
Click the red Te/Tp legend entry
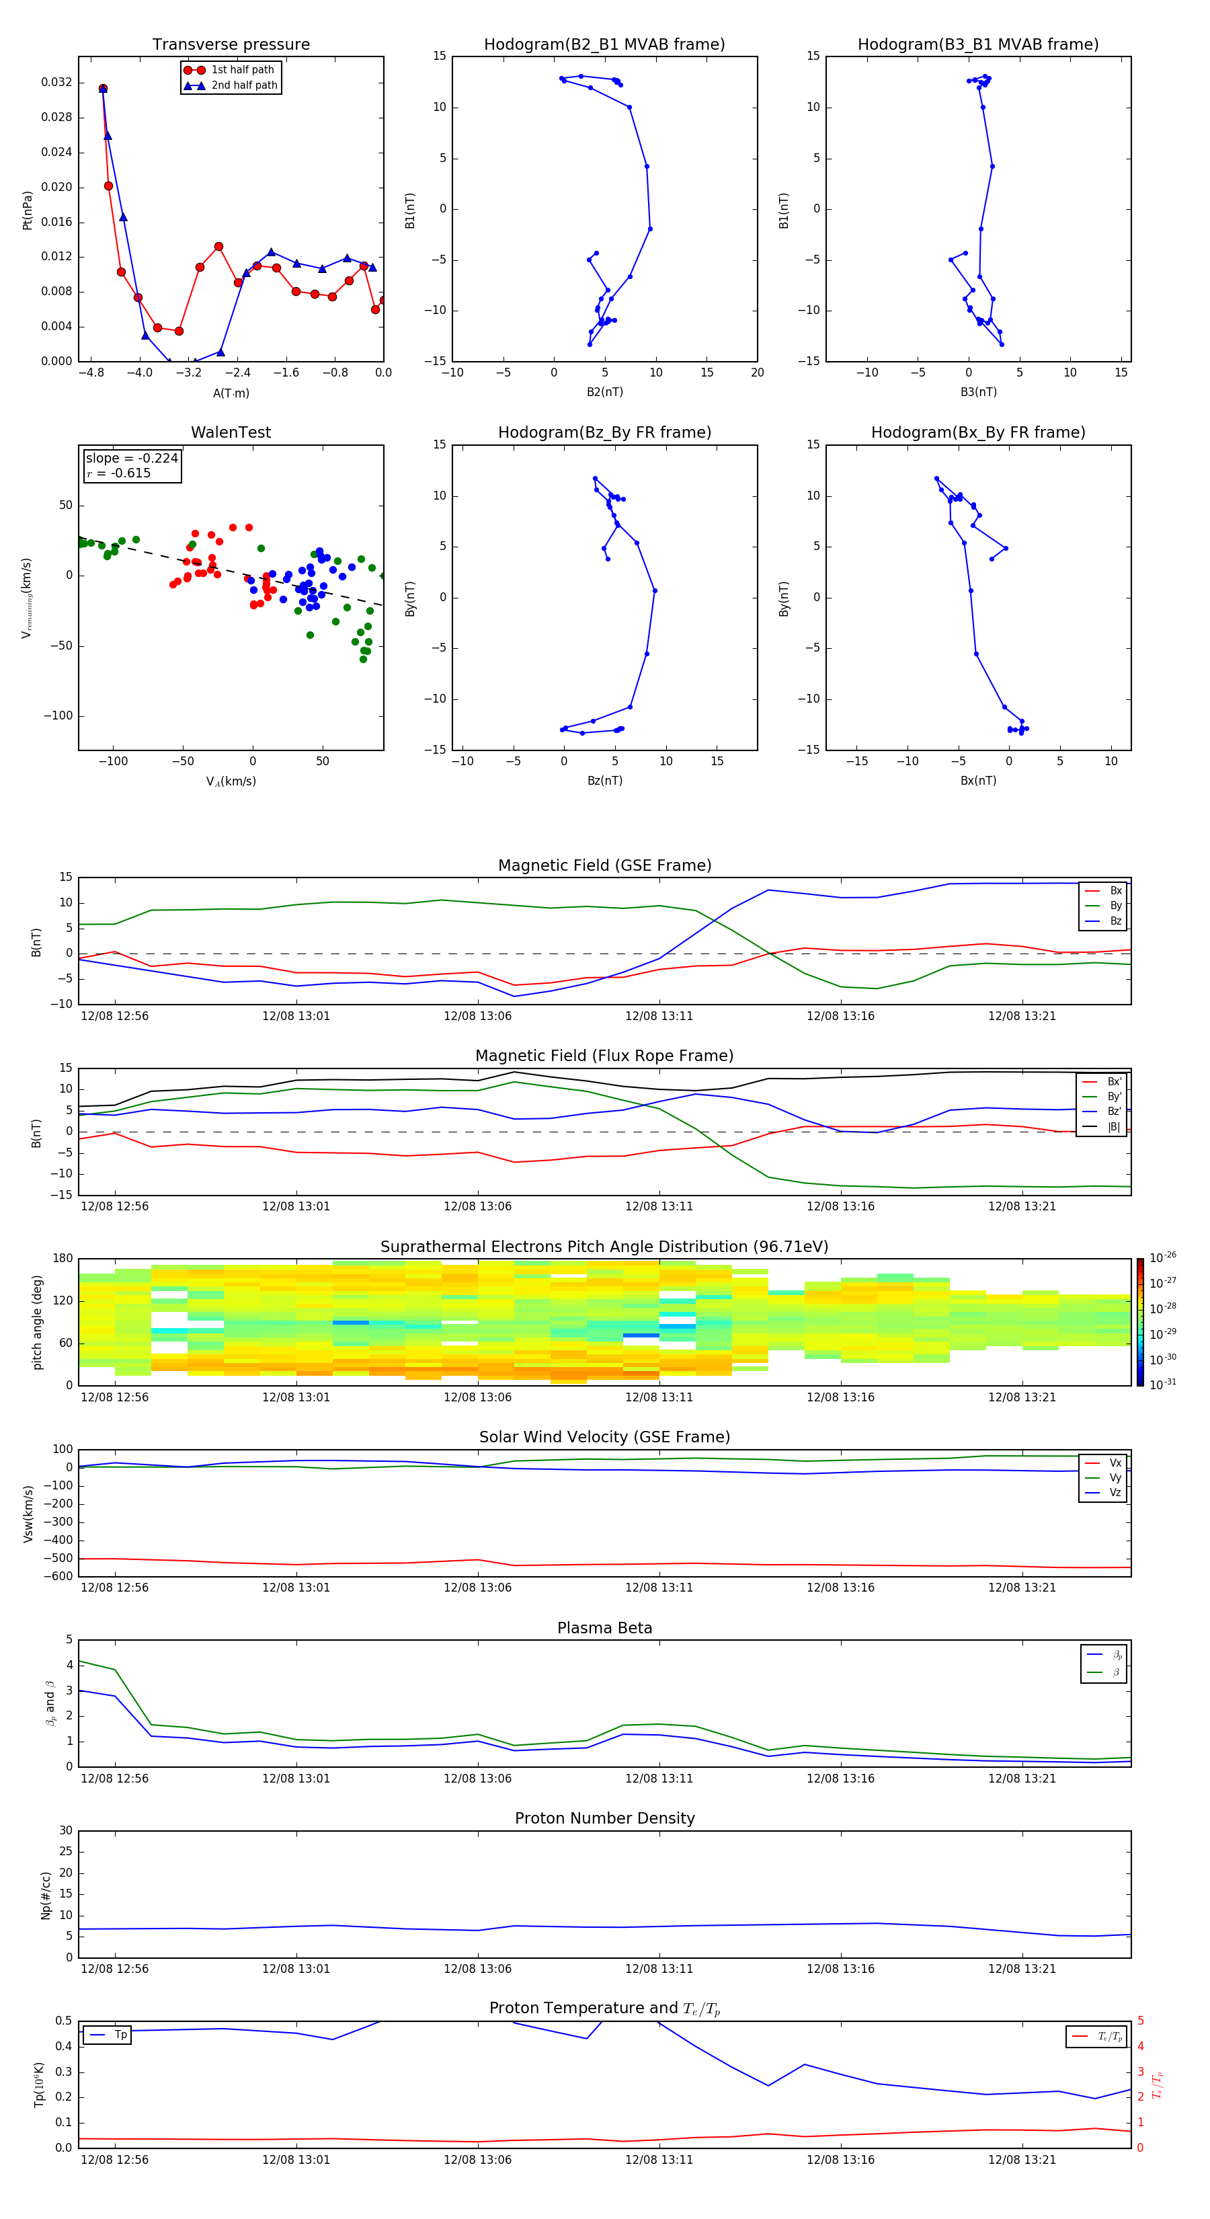tap(1097, 2036)
